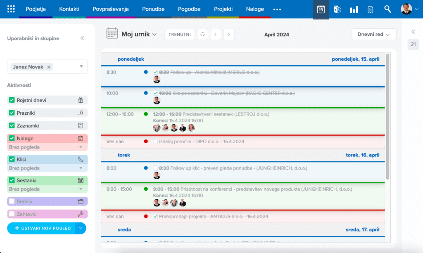Open the search magnifier icon

(387, 9)
